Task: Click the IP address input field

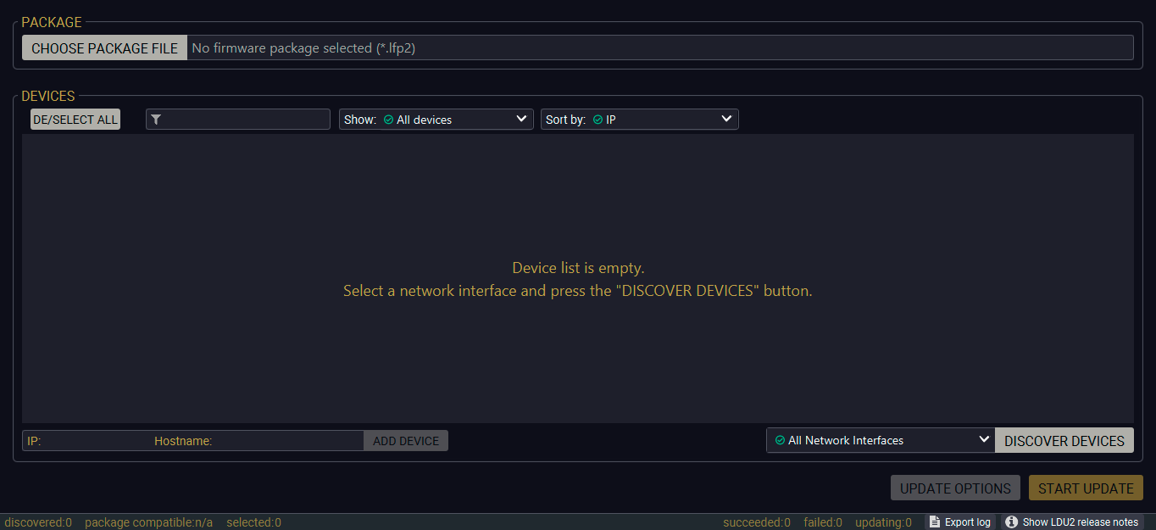Action: click(87, 441)
